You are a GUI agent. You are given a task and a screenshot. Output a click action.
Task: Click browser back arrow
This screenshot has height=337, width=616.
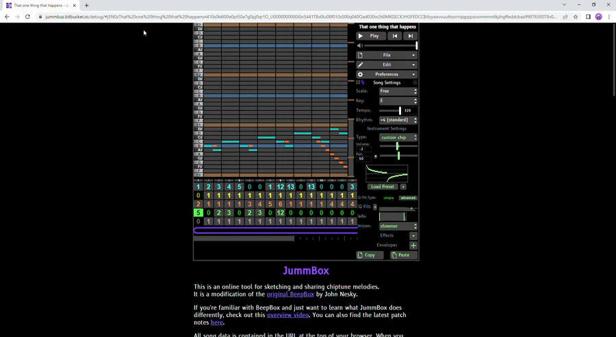click(7, 17)
